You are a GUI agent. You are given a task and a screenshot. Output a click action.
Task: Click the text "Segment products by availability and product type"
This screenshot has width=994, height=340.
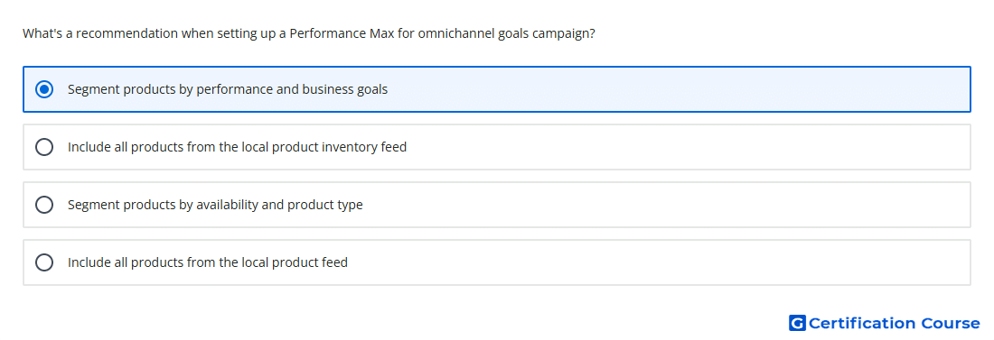[x=216, y=205]
